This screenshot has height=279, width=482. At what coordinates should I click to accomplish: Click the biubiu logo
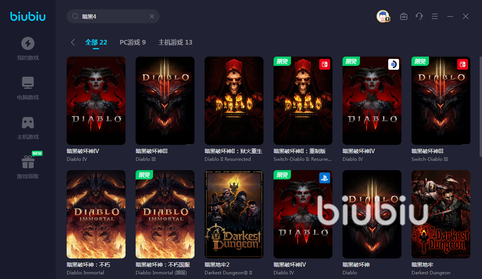point(28,16)
